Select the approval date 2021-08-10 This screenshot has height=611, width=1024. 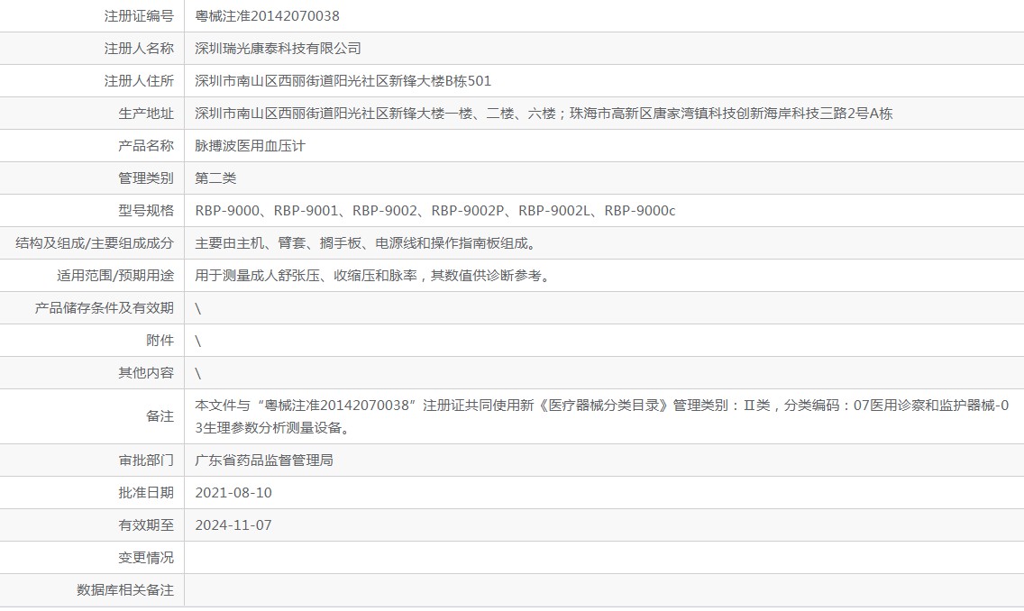pyautogui.click(x=233, y=493)
